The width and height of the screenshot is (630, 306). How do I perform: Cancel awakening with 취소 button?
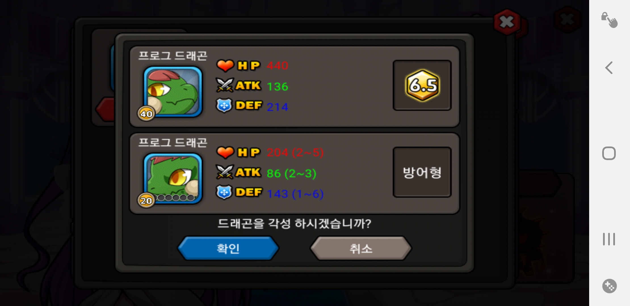pyautogui.click(x=361, y=248)
